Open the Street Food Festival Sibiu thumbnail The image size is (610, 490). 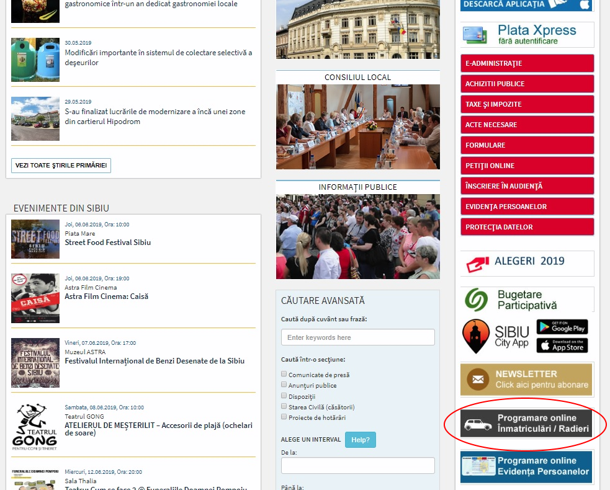34,239
